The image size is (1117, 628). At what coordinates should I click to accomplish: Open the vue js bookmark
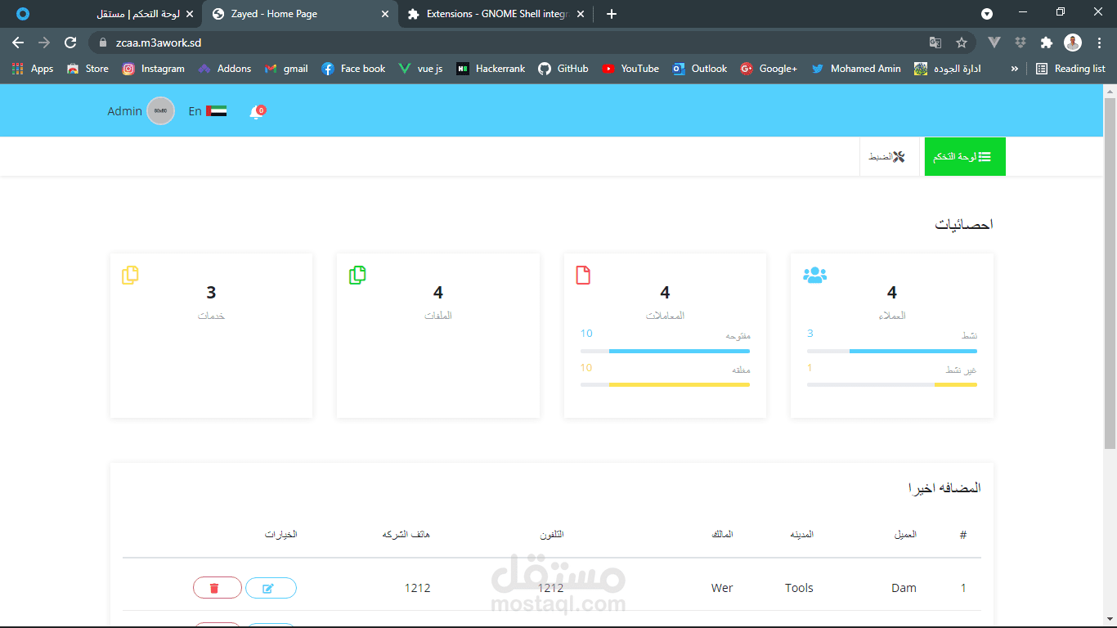(421, 69)
